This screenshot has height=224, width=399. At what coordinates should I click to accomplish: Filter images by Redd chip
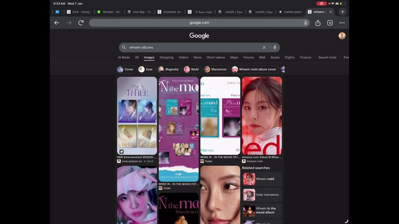(x=192, y=69)
